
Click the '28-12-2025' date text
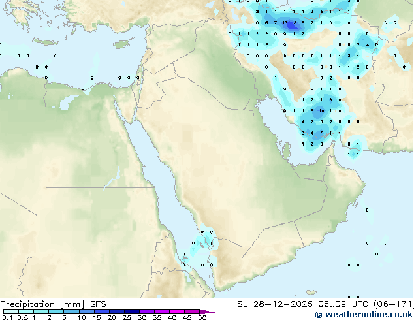pos(283,304)
